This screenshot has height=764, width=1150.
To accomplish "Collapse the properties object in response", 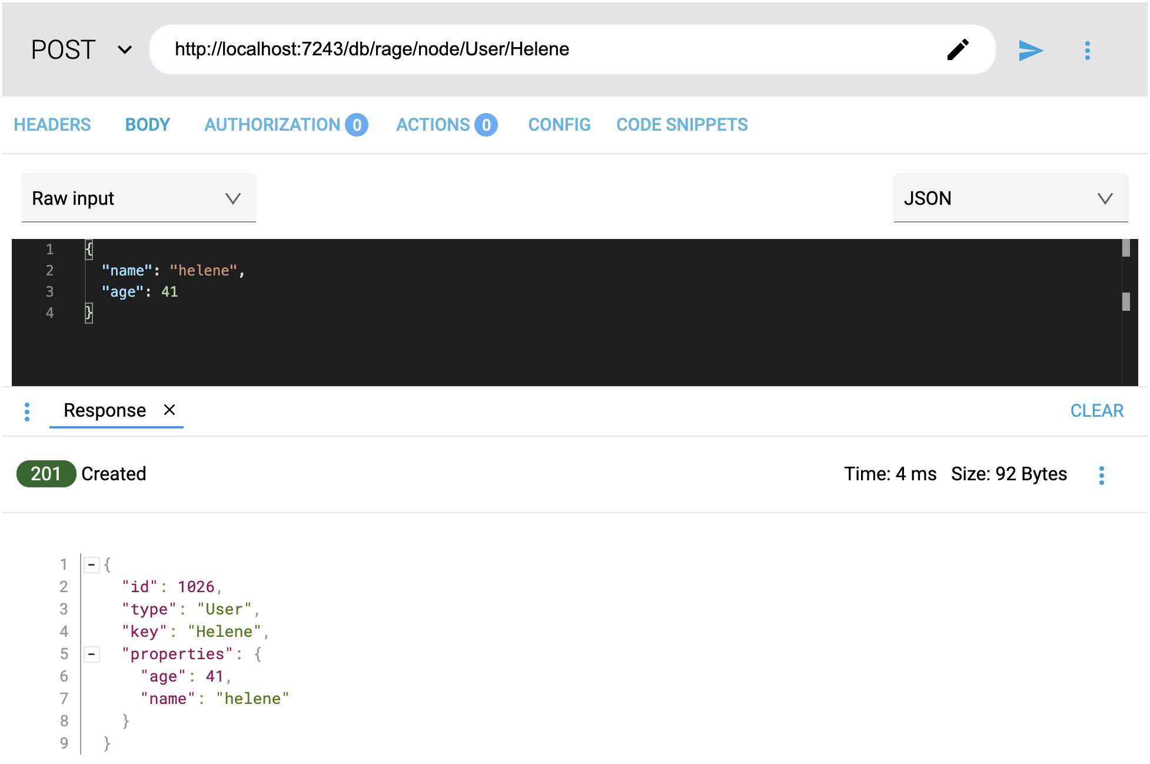I will tap(92, 654).
